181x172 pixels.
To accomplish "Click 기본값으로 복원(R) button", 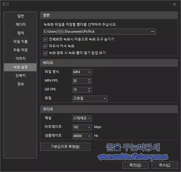I will [x=65, y=147].
